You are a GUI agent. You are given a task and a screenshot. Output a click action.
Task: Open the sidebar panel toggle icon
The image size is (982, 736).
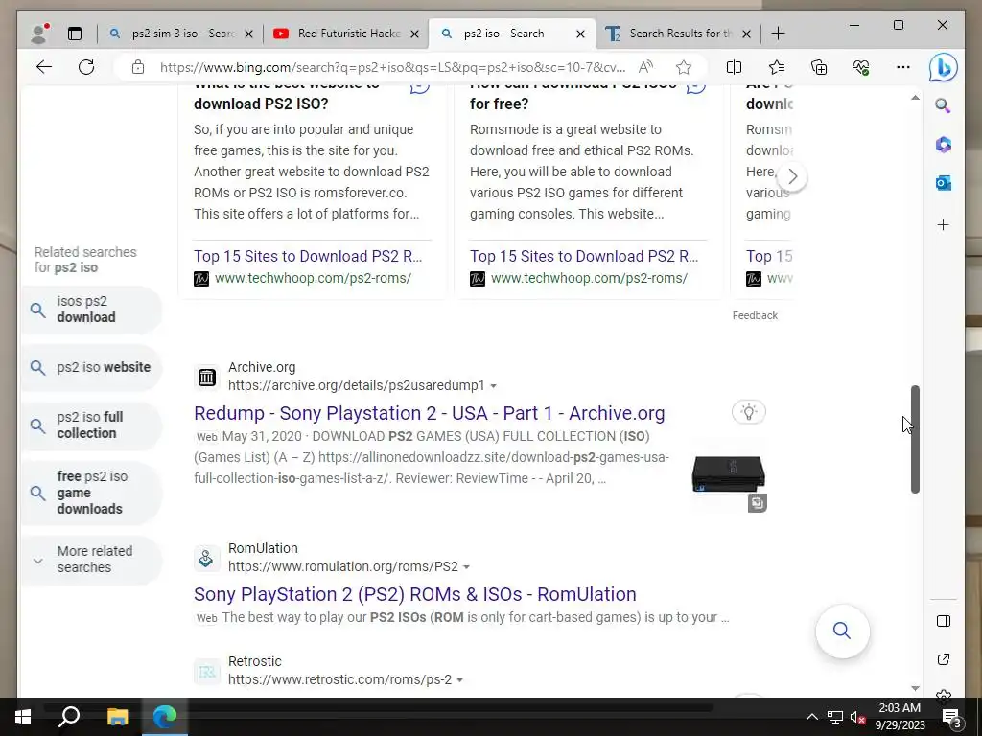pos(944,621)
